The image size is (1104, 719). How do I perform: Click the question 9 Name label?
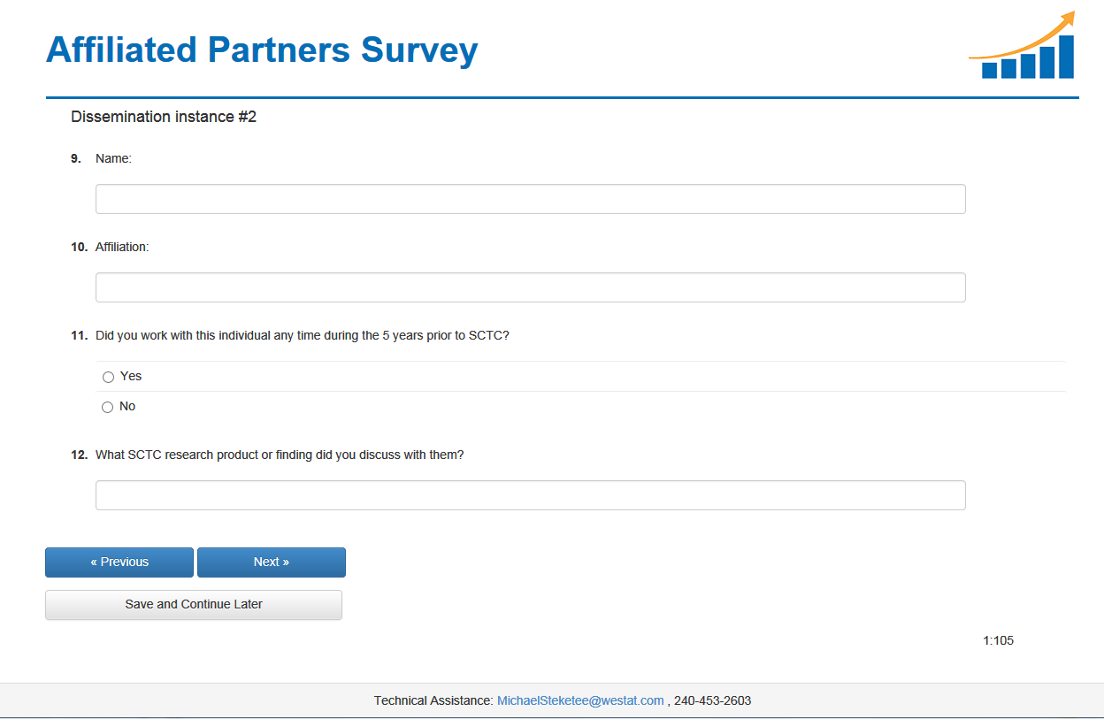[x=113, y=158]
